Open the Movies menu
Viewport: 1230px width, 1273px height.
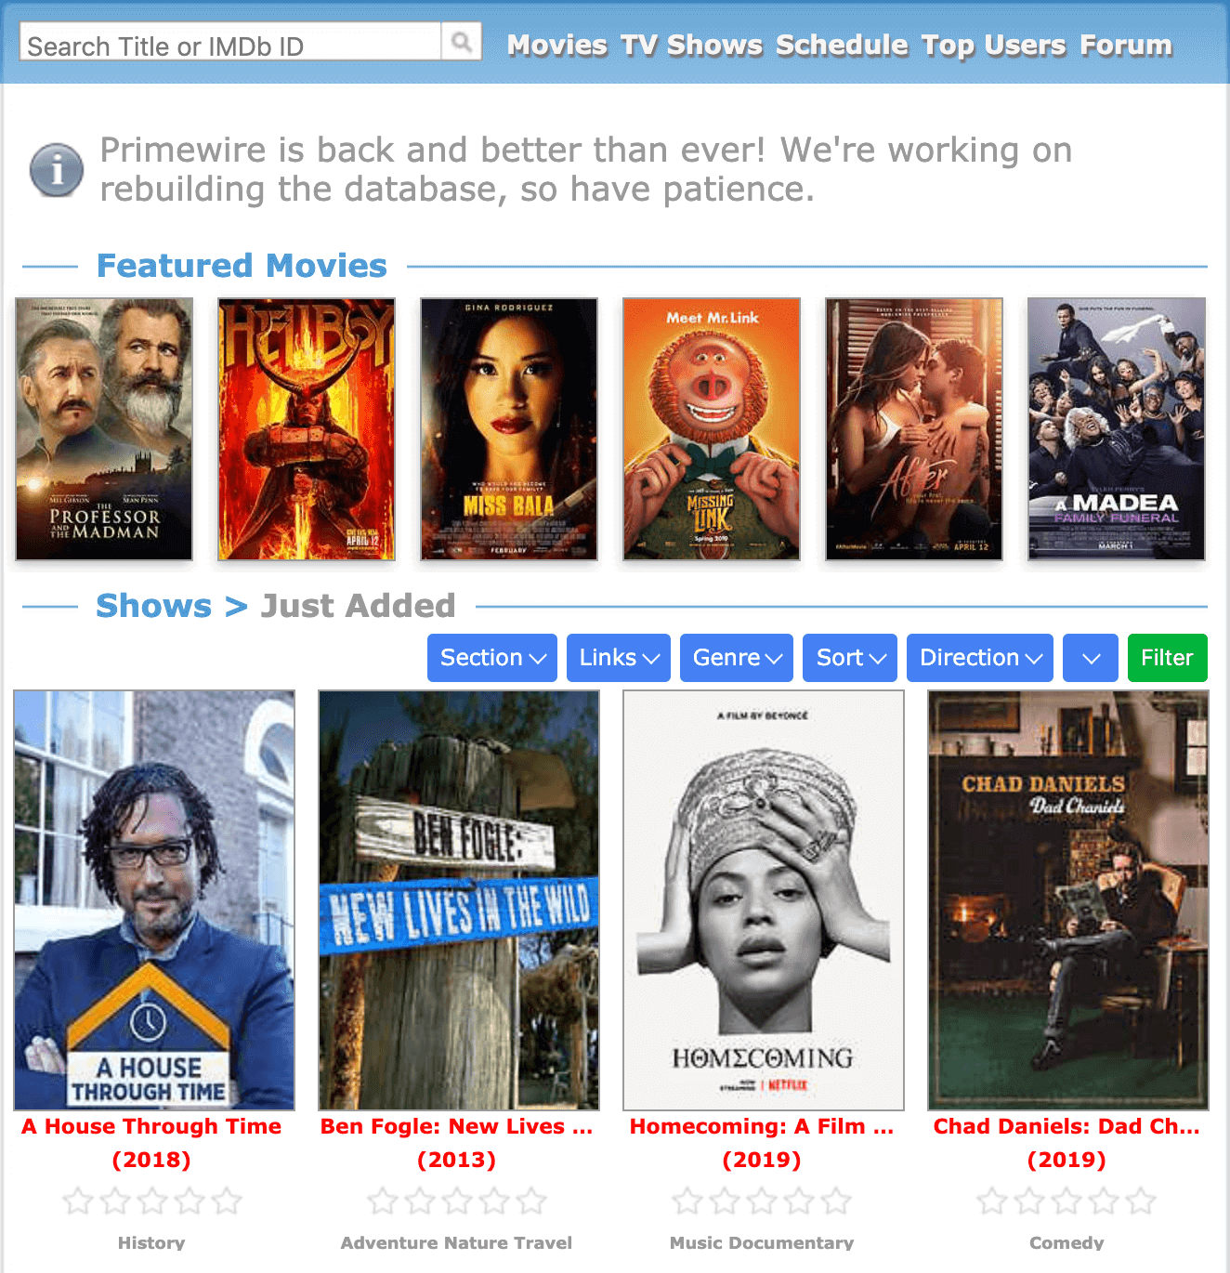[x=556, y=45]
